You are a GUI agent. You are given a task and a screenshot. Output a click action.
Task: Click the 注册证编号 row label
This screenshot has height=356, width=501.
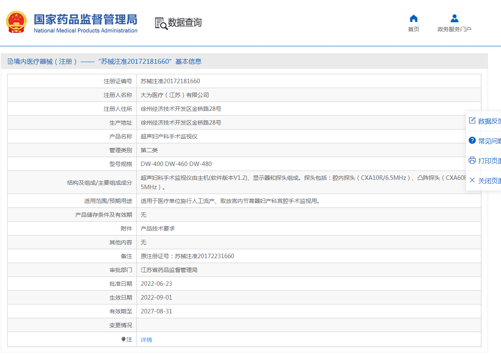118,81
